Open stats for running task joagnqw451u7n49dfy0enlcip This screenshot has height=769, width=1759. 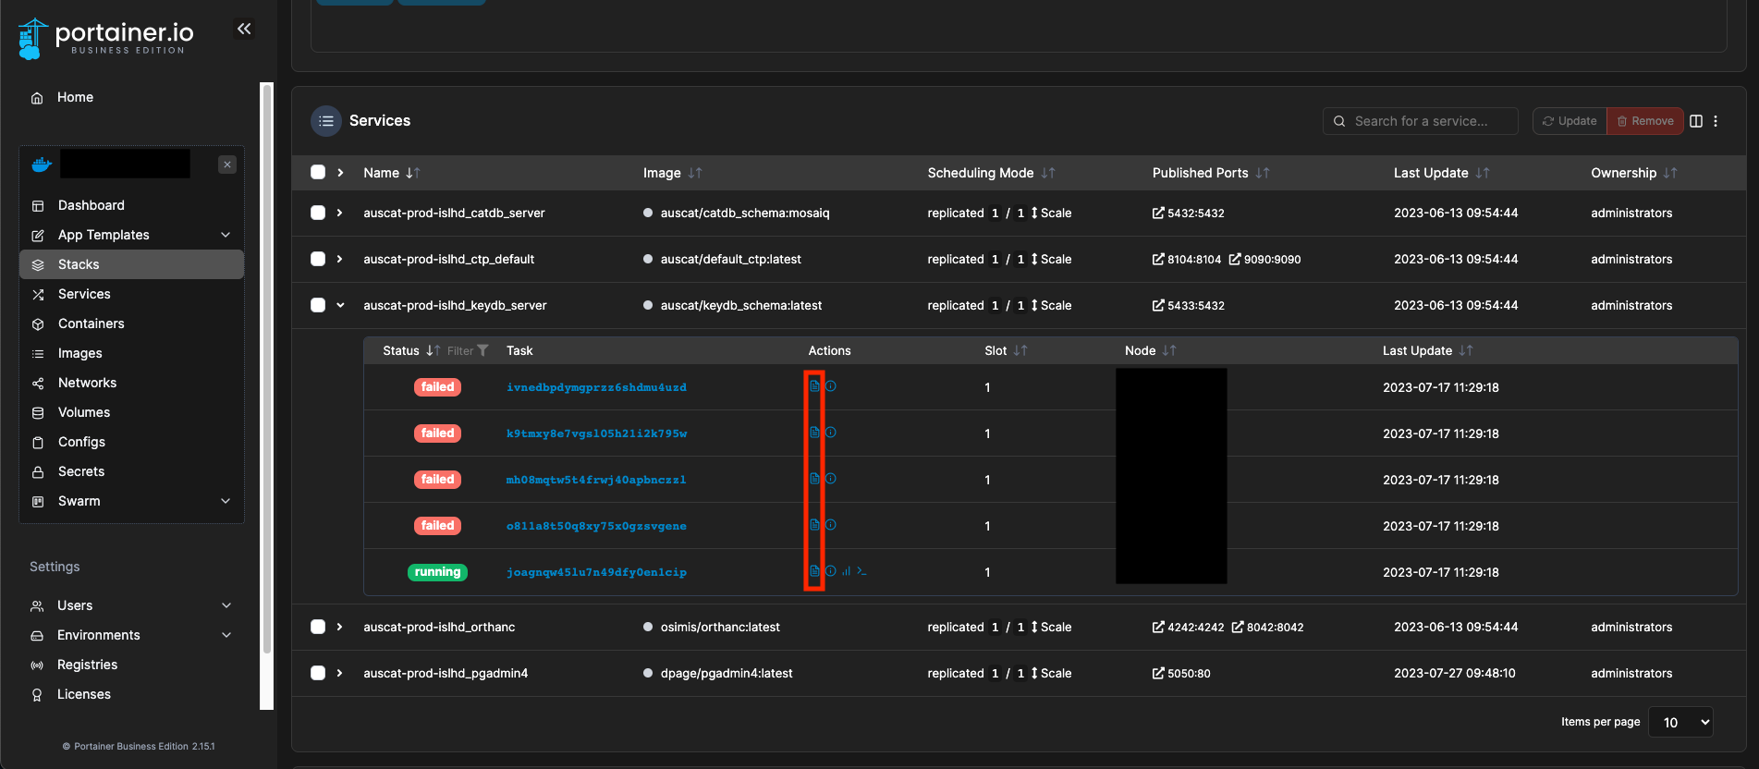pyautogui.click(x=846, y=571)
